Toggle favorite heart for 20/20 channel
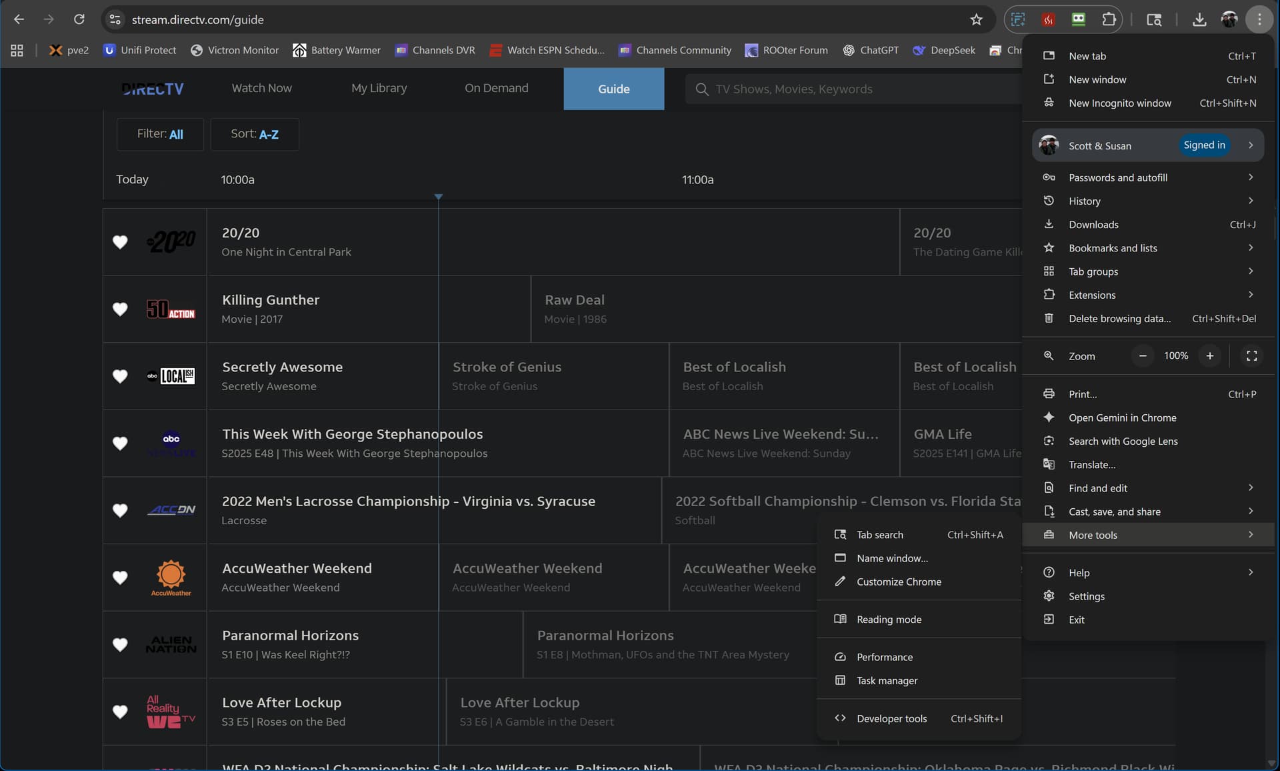The width and height of the screenshot is (1280, 771). click(120, 242)
